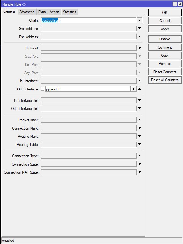Expand the Routing Table field

click(x=139, y=144)
